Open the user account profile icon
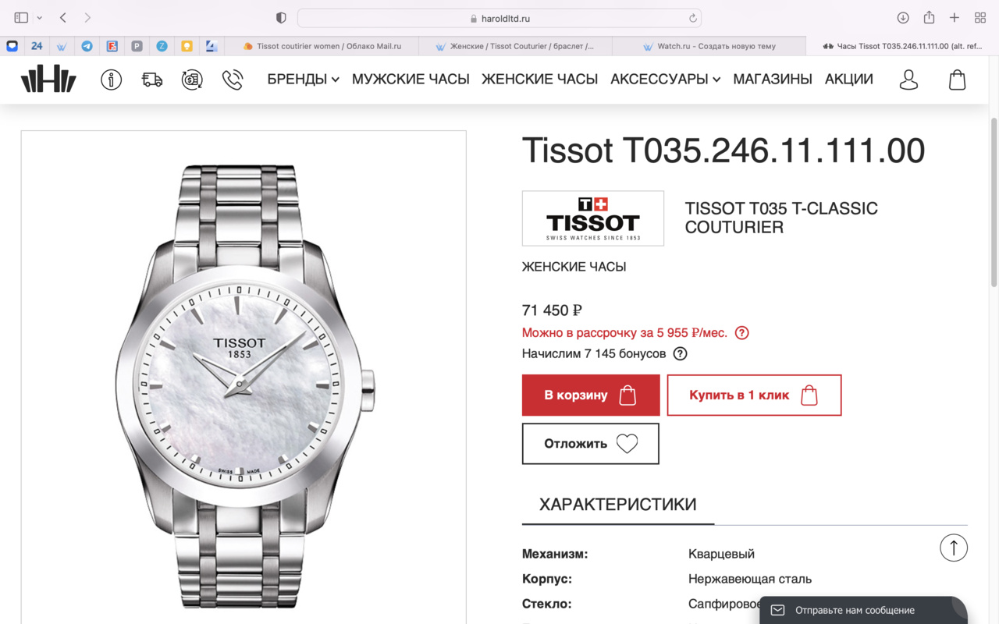The width and height of the screenshot is (999, 624). 908,80
